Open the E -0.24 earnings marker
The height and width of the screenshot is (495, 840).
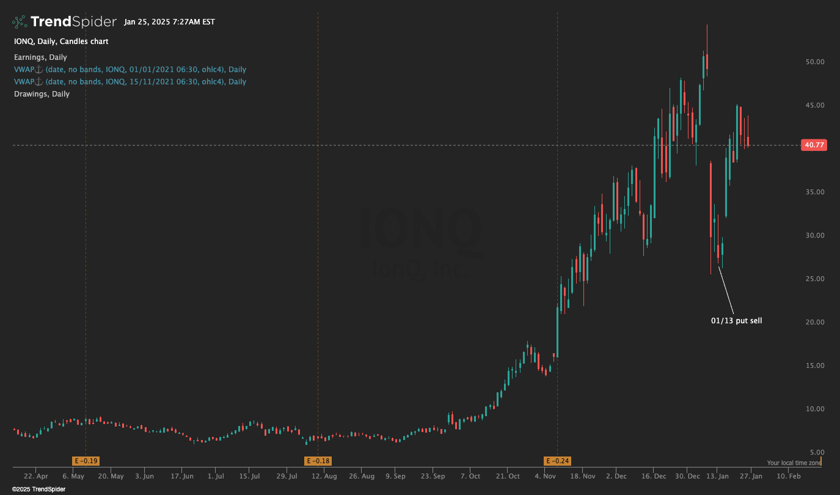pyautogui.click(x=557, y=461)
